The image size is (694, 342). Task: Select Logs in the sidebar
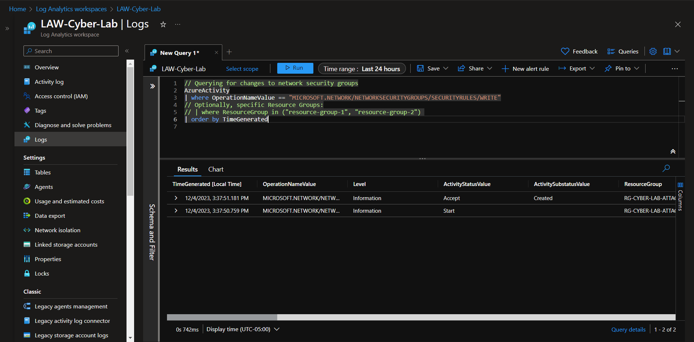coord(70,139)
